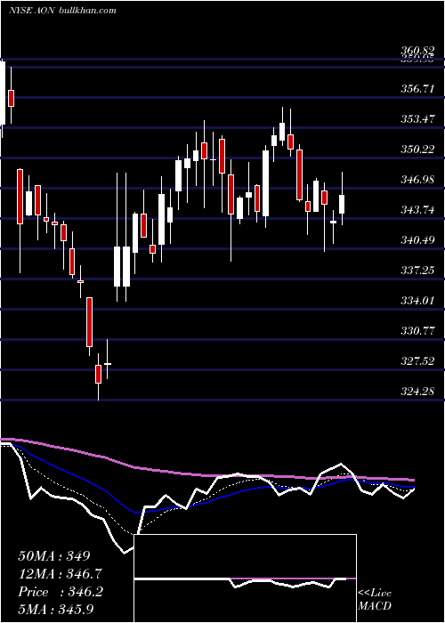The width and height of the screenshot is (445, 623).
Task: Click the <<Live MACD label
Action: [x=375, y=600]
